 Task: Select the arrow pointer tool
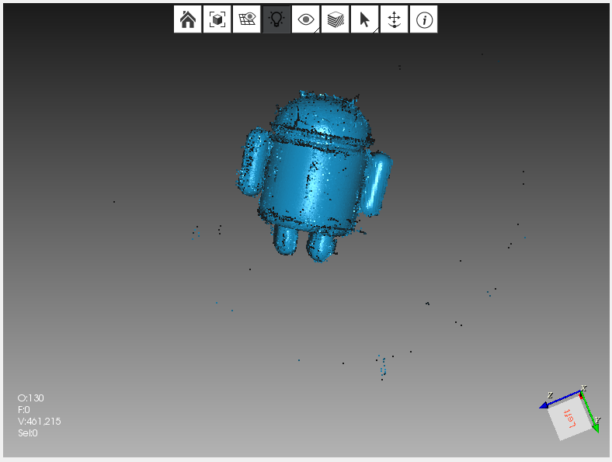364,19
